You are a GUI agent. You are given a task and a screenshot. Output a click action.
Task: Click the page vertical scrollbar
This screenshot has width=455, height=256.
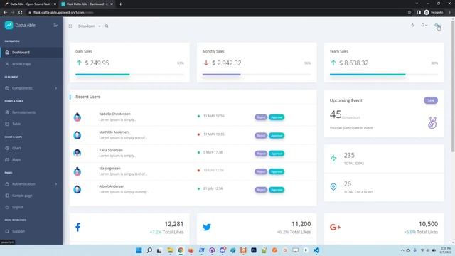coord(453,87)
